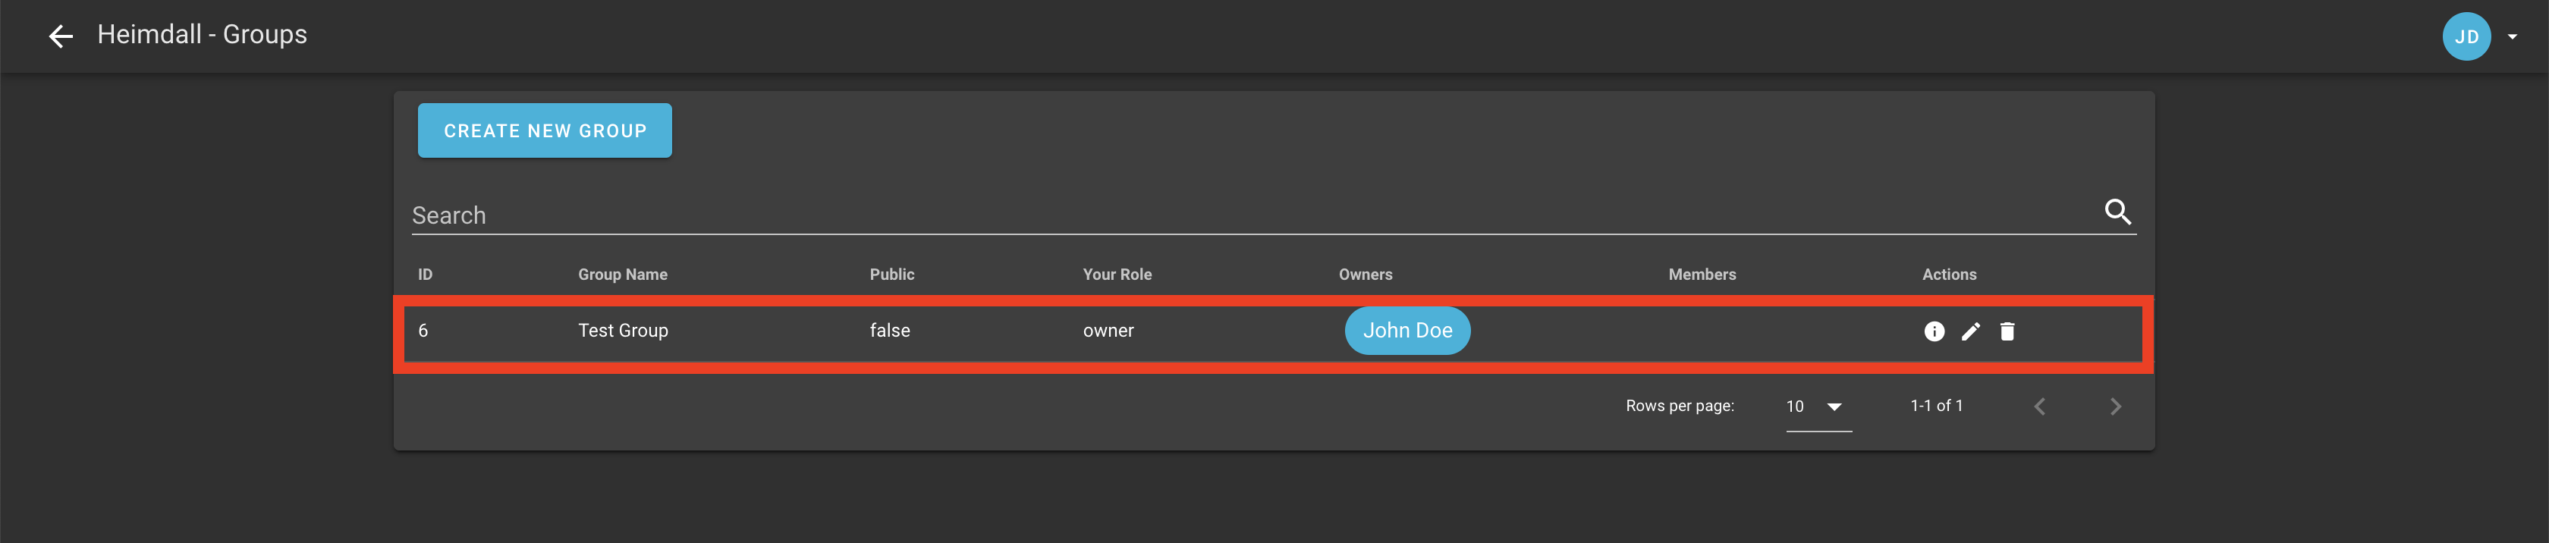Sort by Public column header
The image size is (2549, 543).
pyautogui.click(x=891, y=274)
